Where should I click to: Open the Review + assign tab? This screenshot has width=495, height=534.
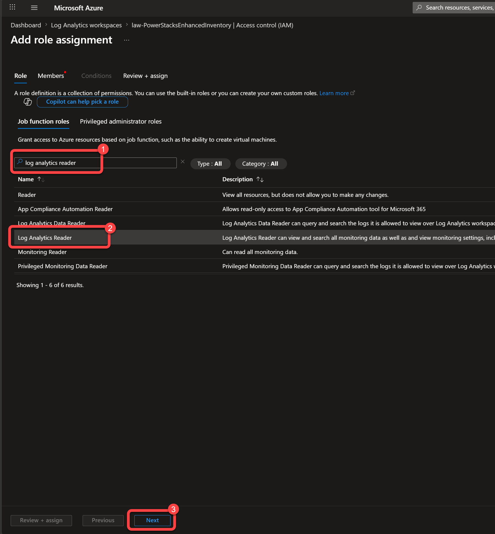145,76
